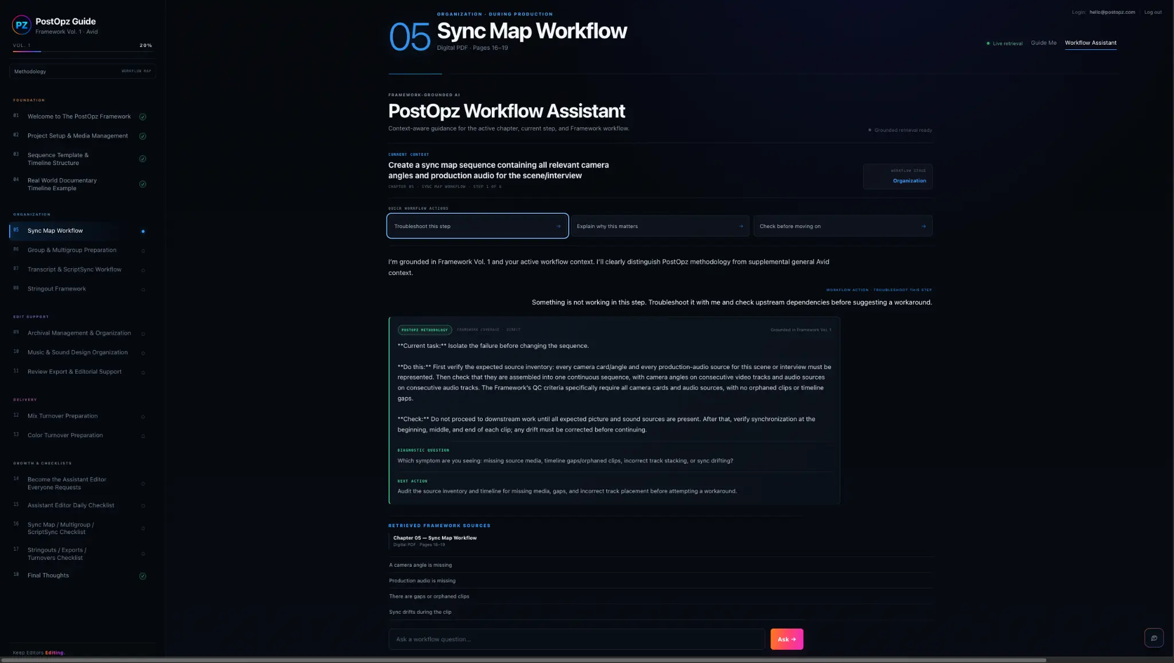The image size is (1174, 663).
Task: Click status circle for Mix Turnover Preparation
Action: [x=143, y=417]
